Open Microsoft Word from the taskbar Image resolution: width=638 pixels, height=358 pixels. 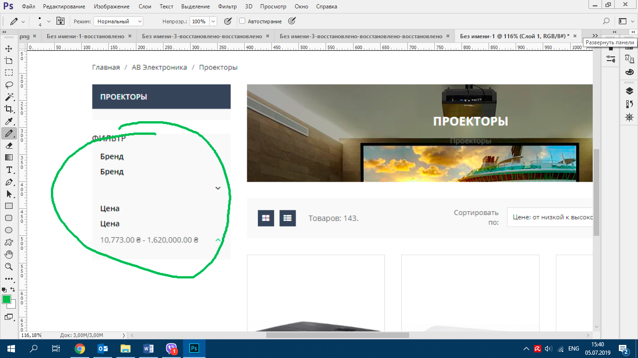(149, 348)
